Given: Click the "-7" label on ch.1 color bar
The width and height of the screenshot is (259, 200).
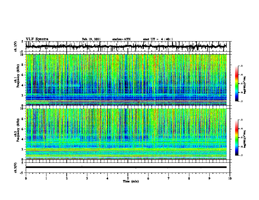Looking at the screenshot, I should click(241, 101).
